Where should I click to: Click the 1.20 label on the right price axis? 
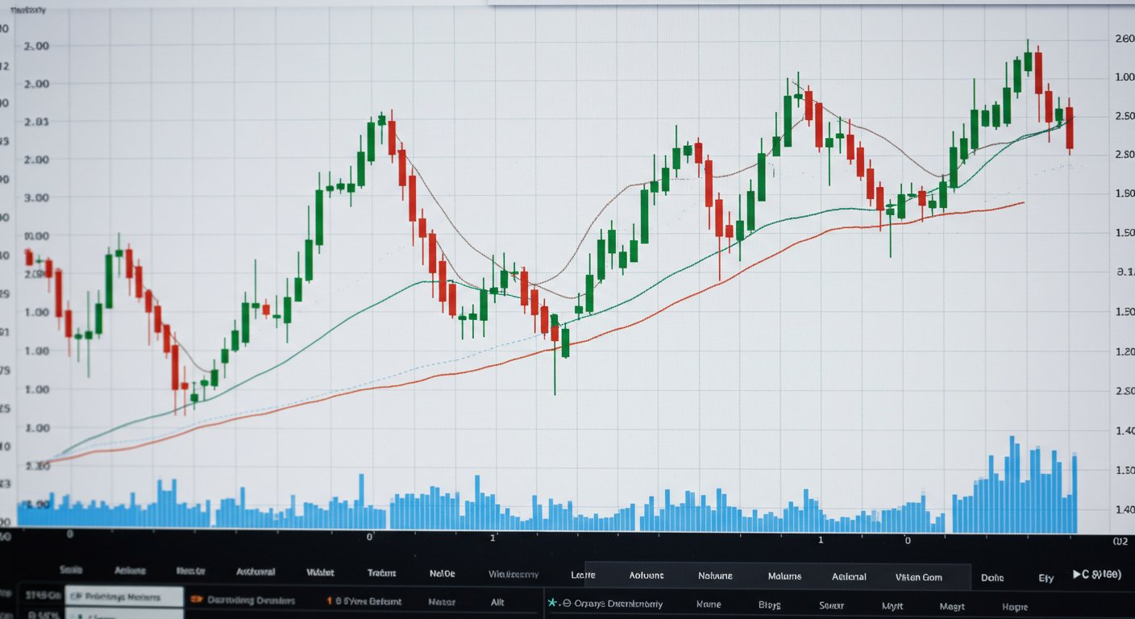(x=1125, y=351)
